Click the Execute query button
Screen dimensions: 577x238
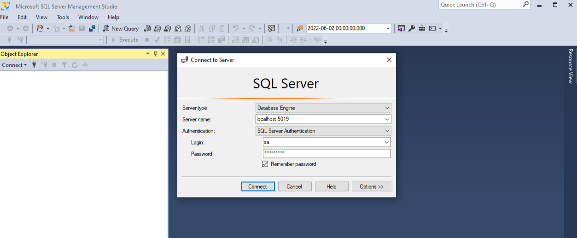(125, 40)
